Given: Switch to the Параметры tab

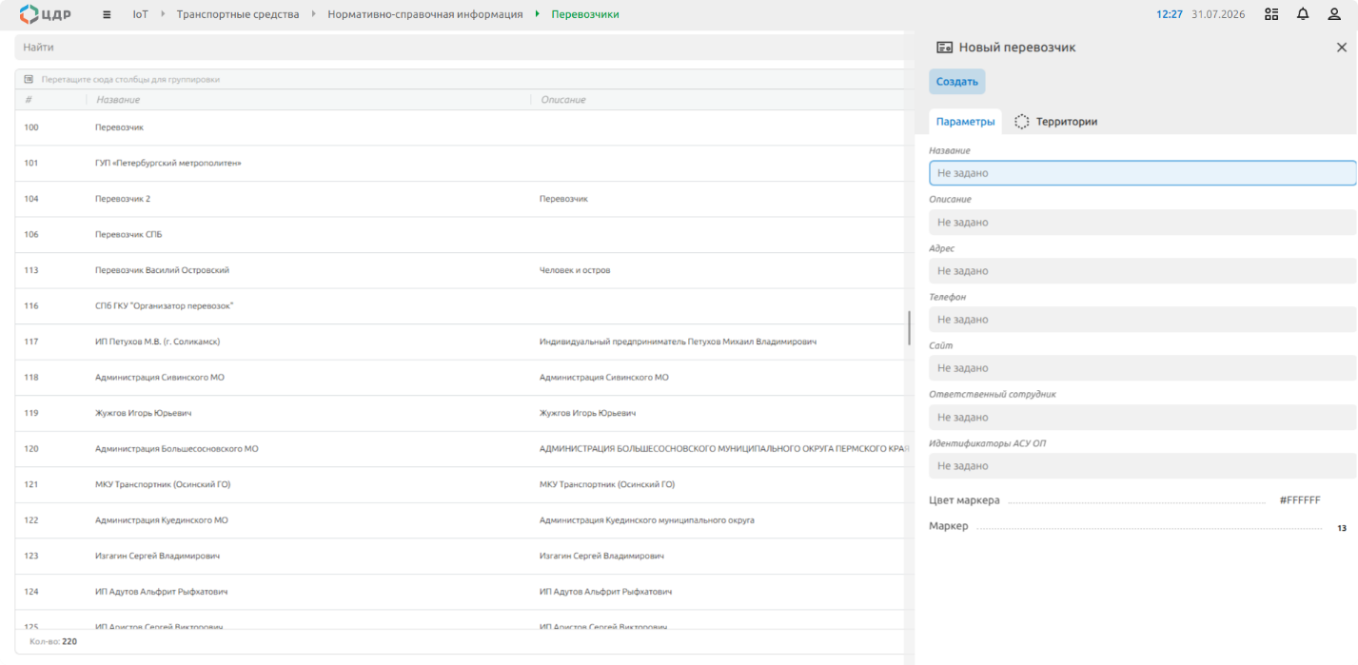Looking at the screenshot, I should coord(965,122).
